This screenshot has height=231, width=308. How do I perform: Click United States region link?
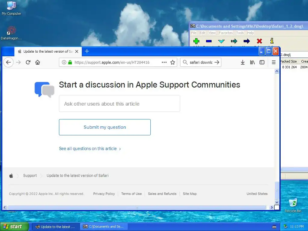point(257,194)
